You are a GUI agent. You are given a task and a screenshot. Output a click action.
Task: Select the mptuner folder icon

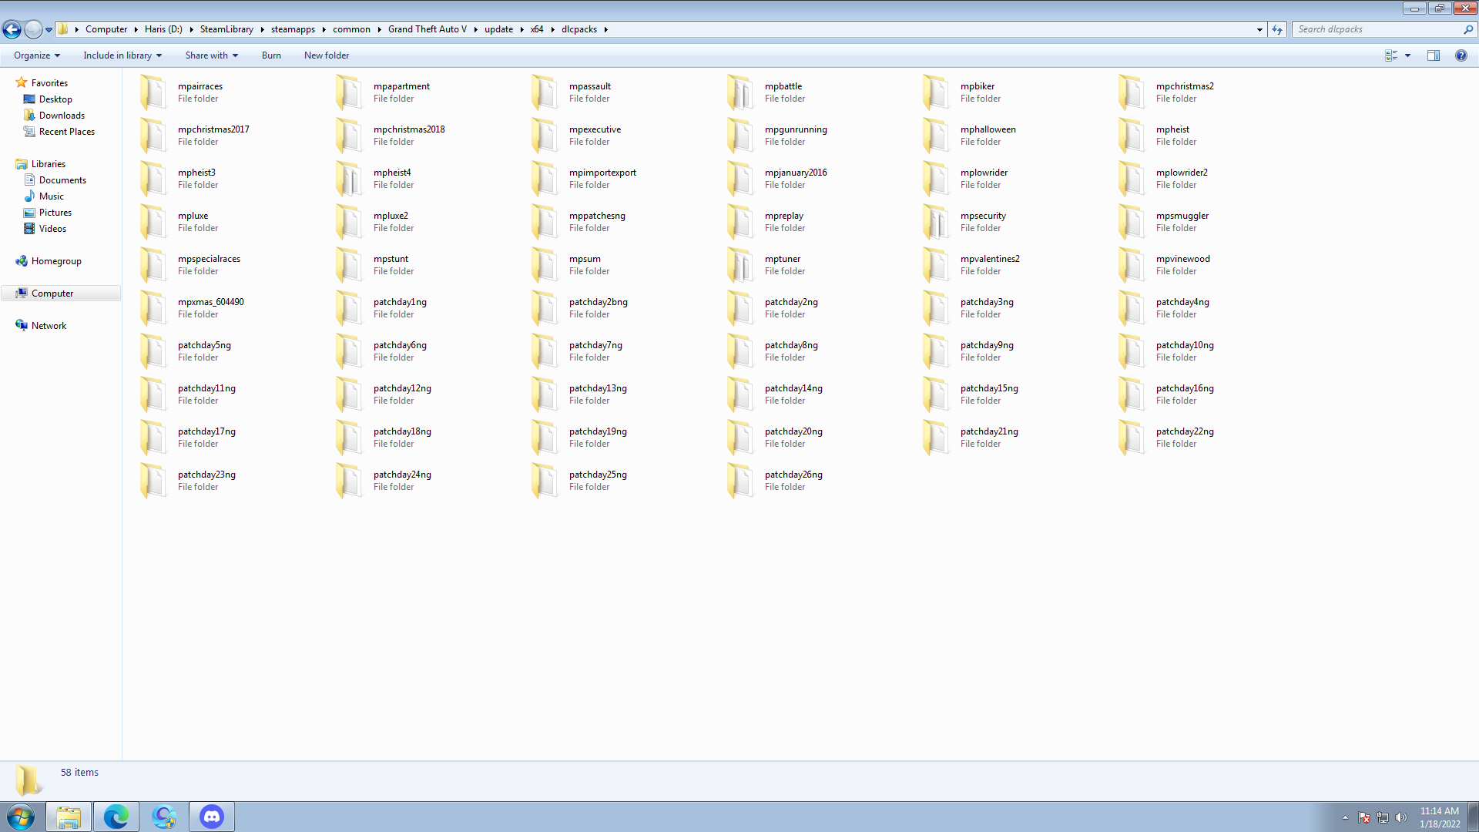coord(740,265)
